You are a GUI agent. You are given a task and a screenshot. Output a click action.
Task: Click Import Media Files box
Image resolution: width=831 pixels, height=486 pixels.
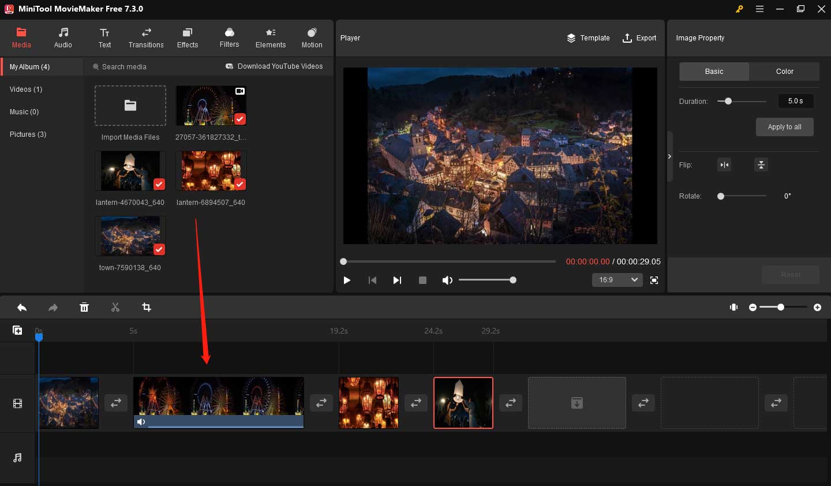(130, 106)
